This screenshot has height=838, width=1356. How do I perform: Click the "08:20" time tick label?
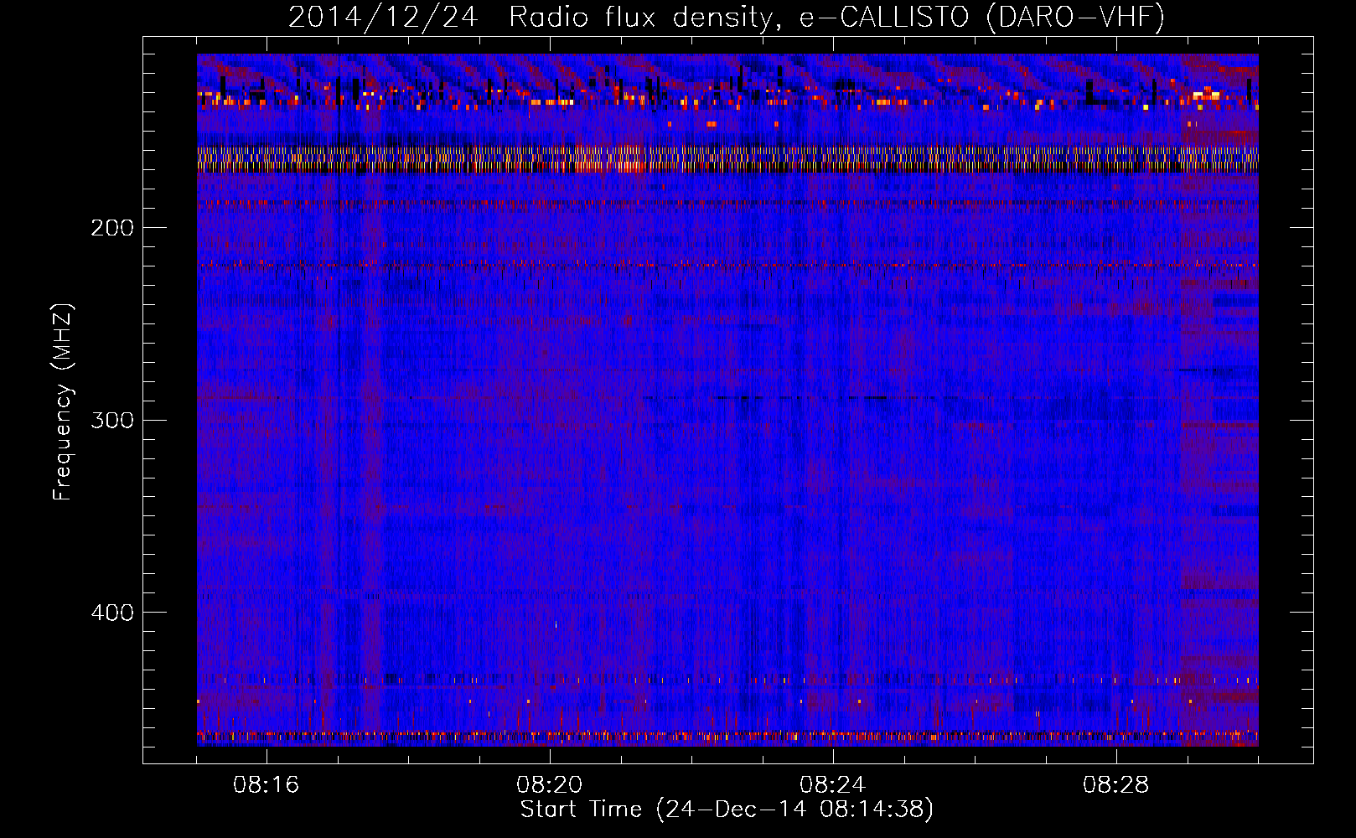[x=550, y=785]
